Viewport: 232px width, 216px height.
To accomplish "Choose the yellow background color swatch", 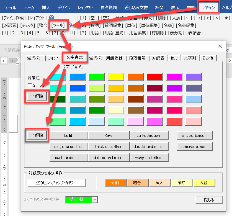I will point(116,77).
